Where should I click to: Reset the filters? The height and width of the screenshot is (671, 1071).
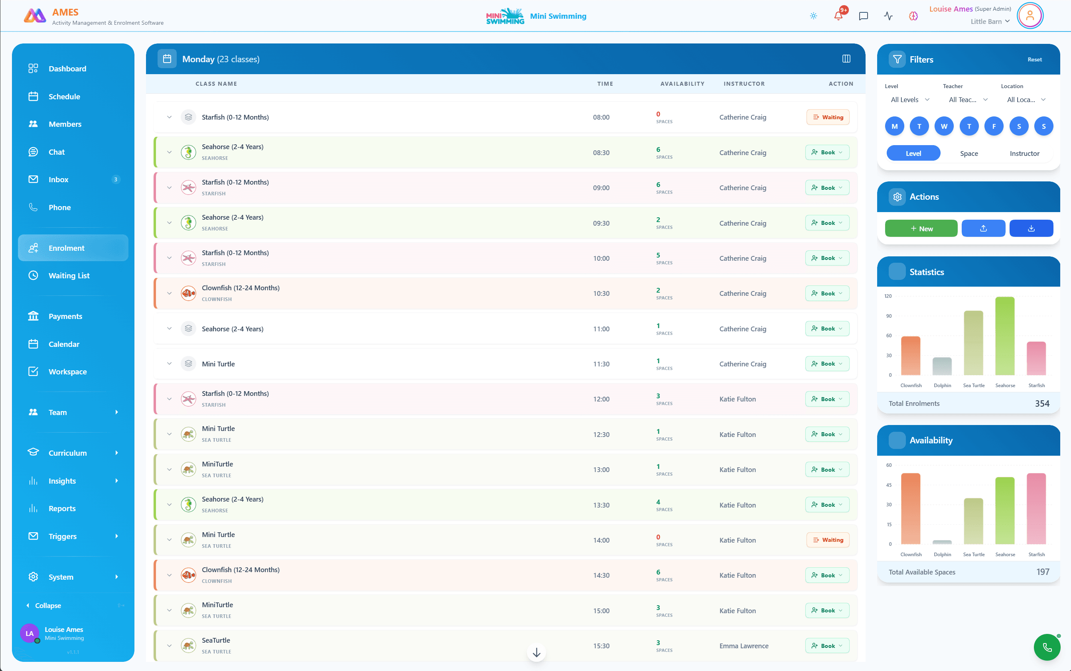click(1034, 59)
